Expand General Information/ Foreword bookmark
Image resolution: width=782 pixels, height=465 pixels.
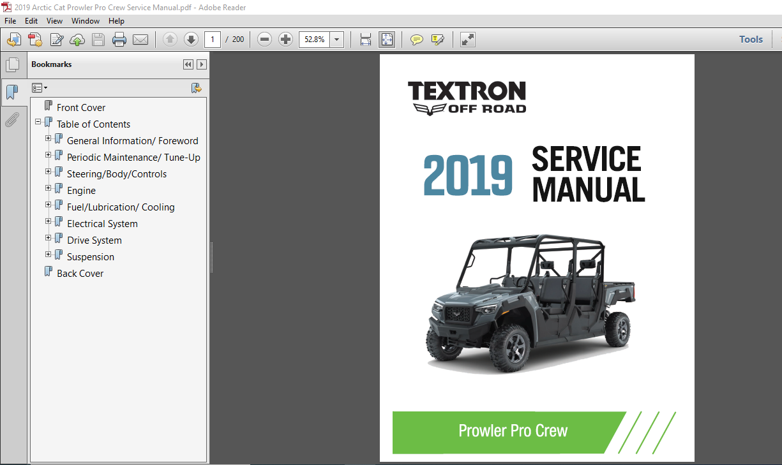click(x=49, y=138)
